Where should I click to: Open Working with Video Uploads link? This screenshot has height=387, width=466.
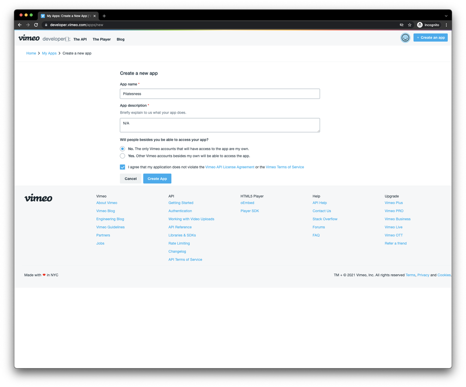pyautogui.click(x=191, y=219)
